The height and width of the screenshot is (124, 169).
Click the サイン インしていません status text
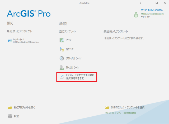click(x=152, y=10)
